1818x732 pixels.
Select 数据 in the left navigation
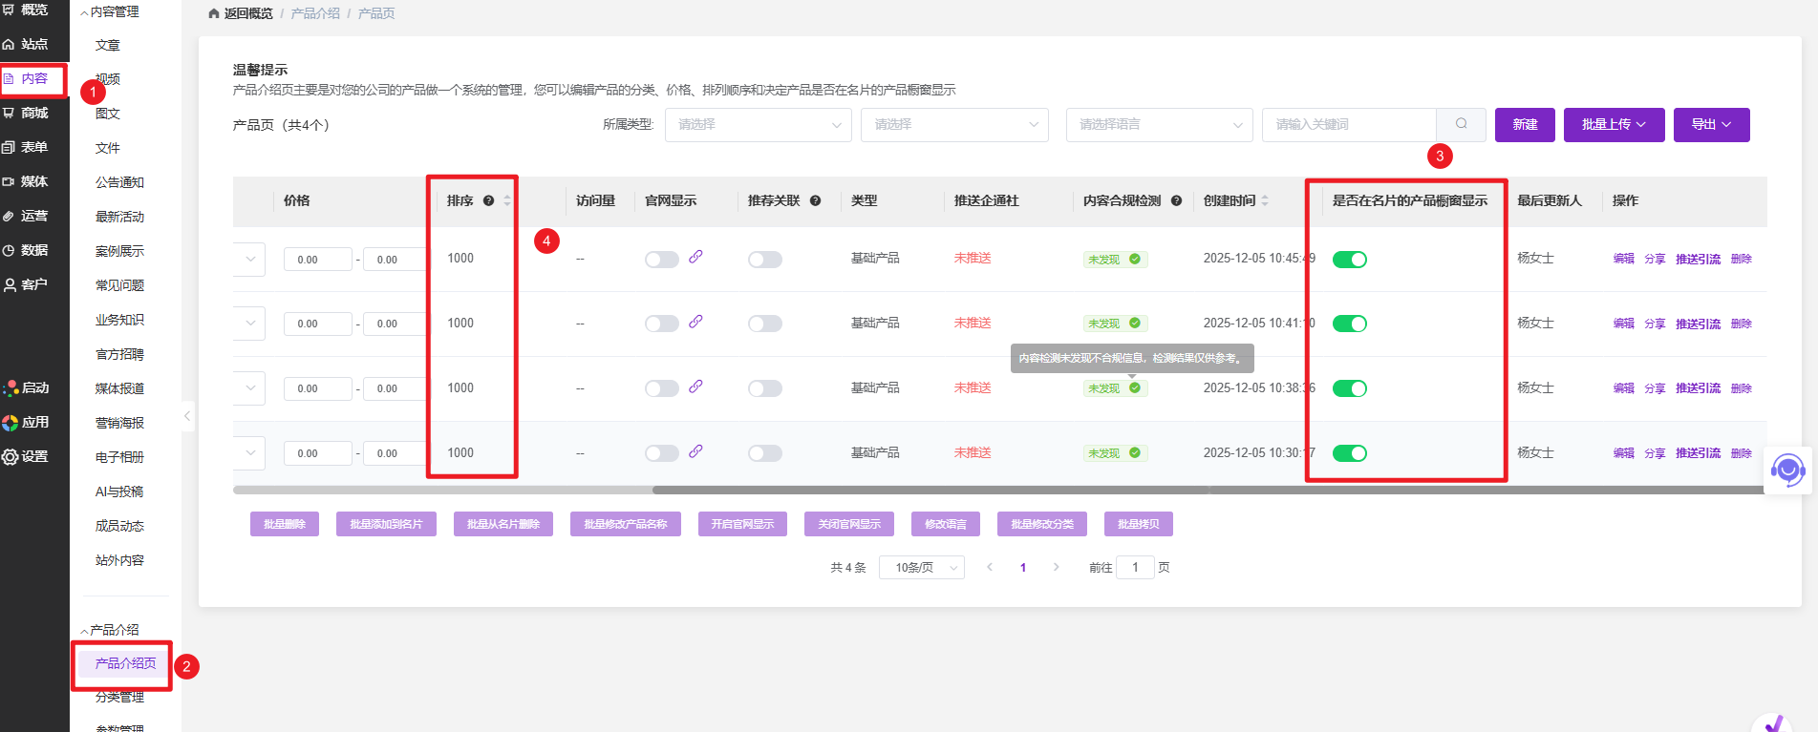click(34, 250)
